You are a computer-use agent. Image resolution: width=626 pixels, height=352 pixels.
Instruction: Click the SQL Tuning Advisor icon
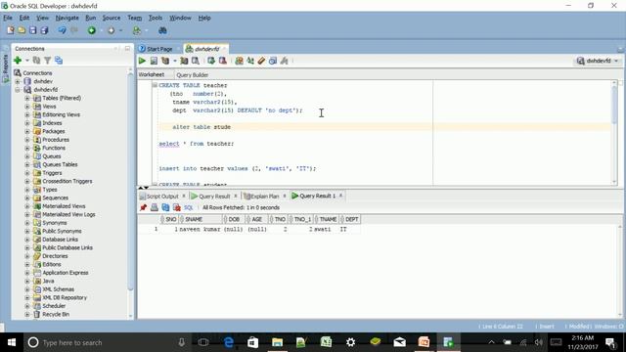pyautogui.click(x=196, y=61)
